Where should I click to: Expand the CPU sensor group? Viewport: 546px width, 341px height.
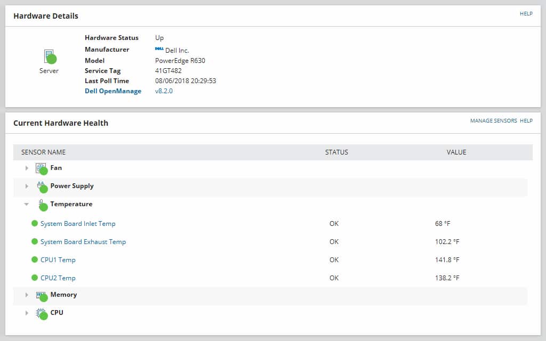(27, 312)
